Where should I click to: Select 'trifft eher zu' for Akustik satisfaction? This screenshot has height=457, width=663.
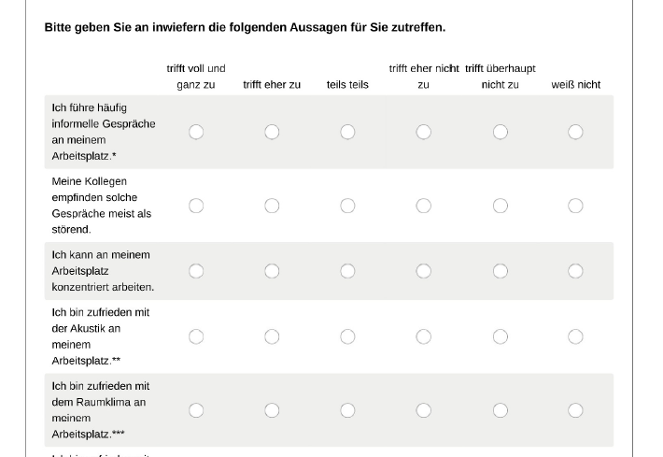point(272,336)
